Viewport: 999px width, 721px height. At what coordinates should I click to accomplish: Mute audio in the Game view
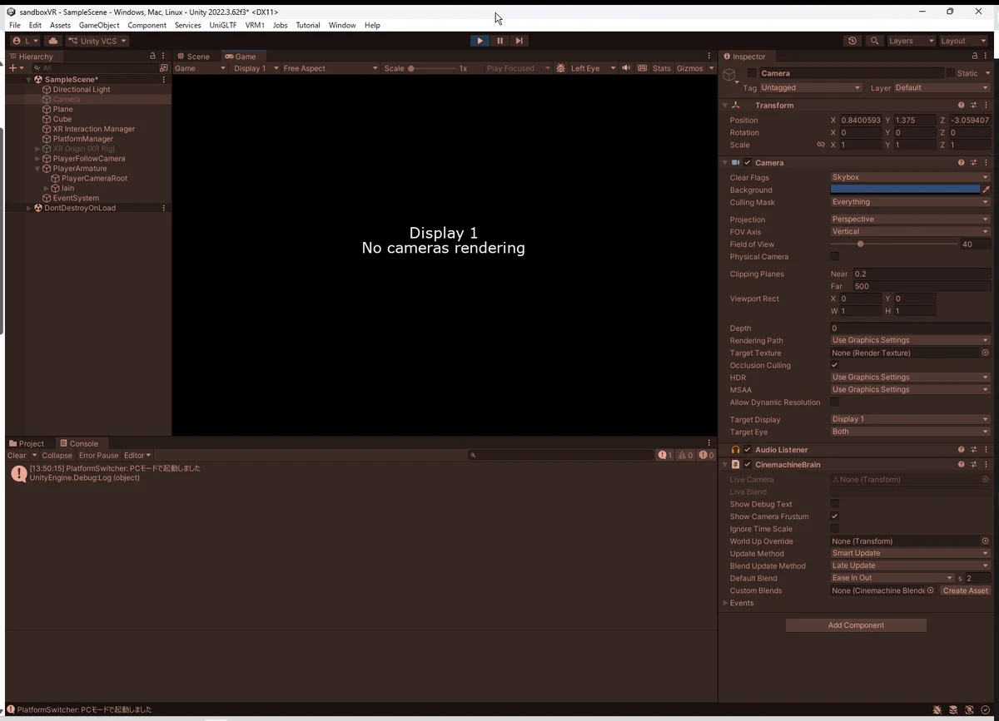pyautogui.click(x=626, y=68)
